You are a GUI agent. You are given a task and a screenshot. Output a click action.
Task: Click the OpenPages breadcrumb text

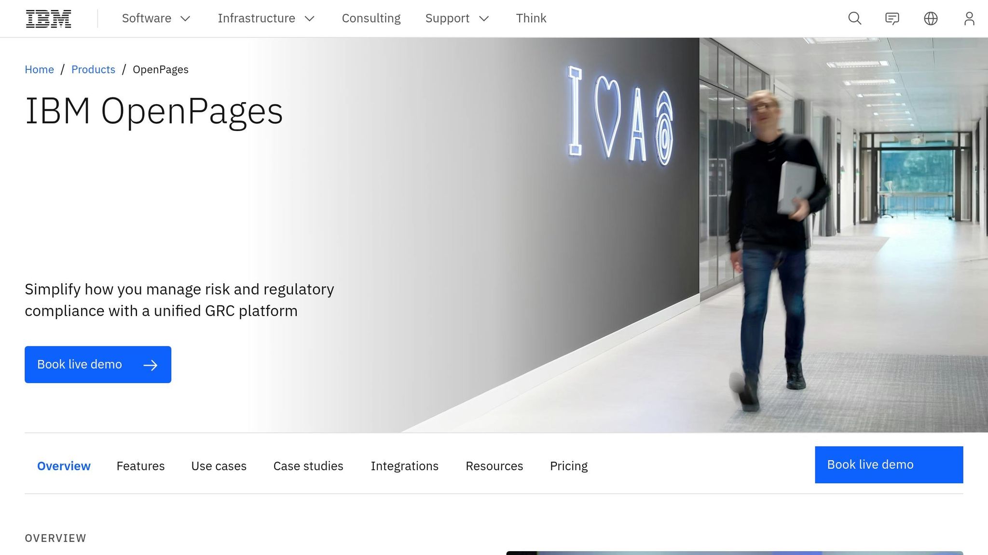click(161, 69)
